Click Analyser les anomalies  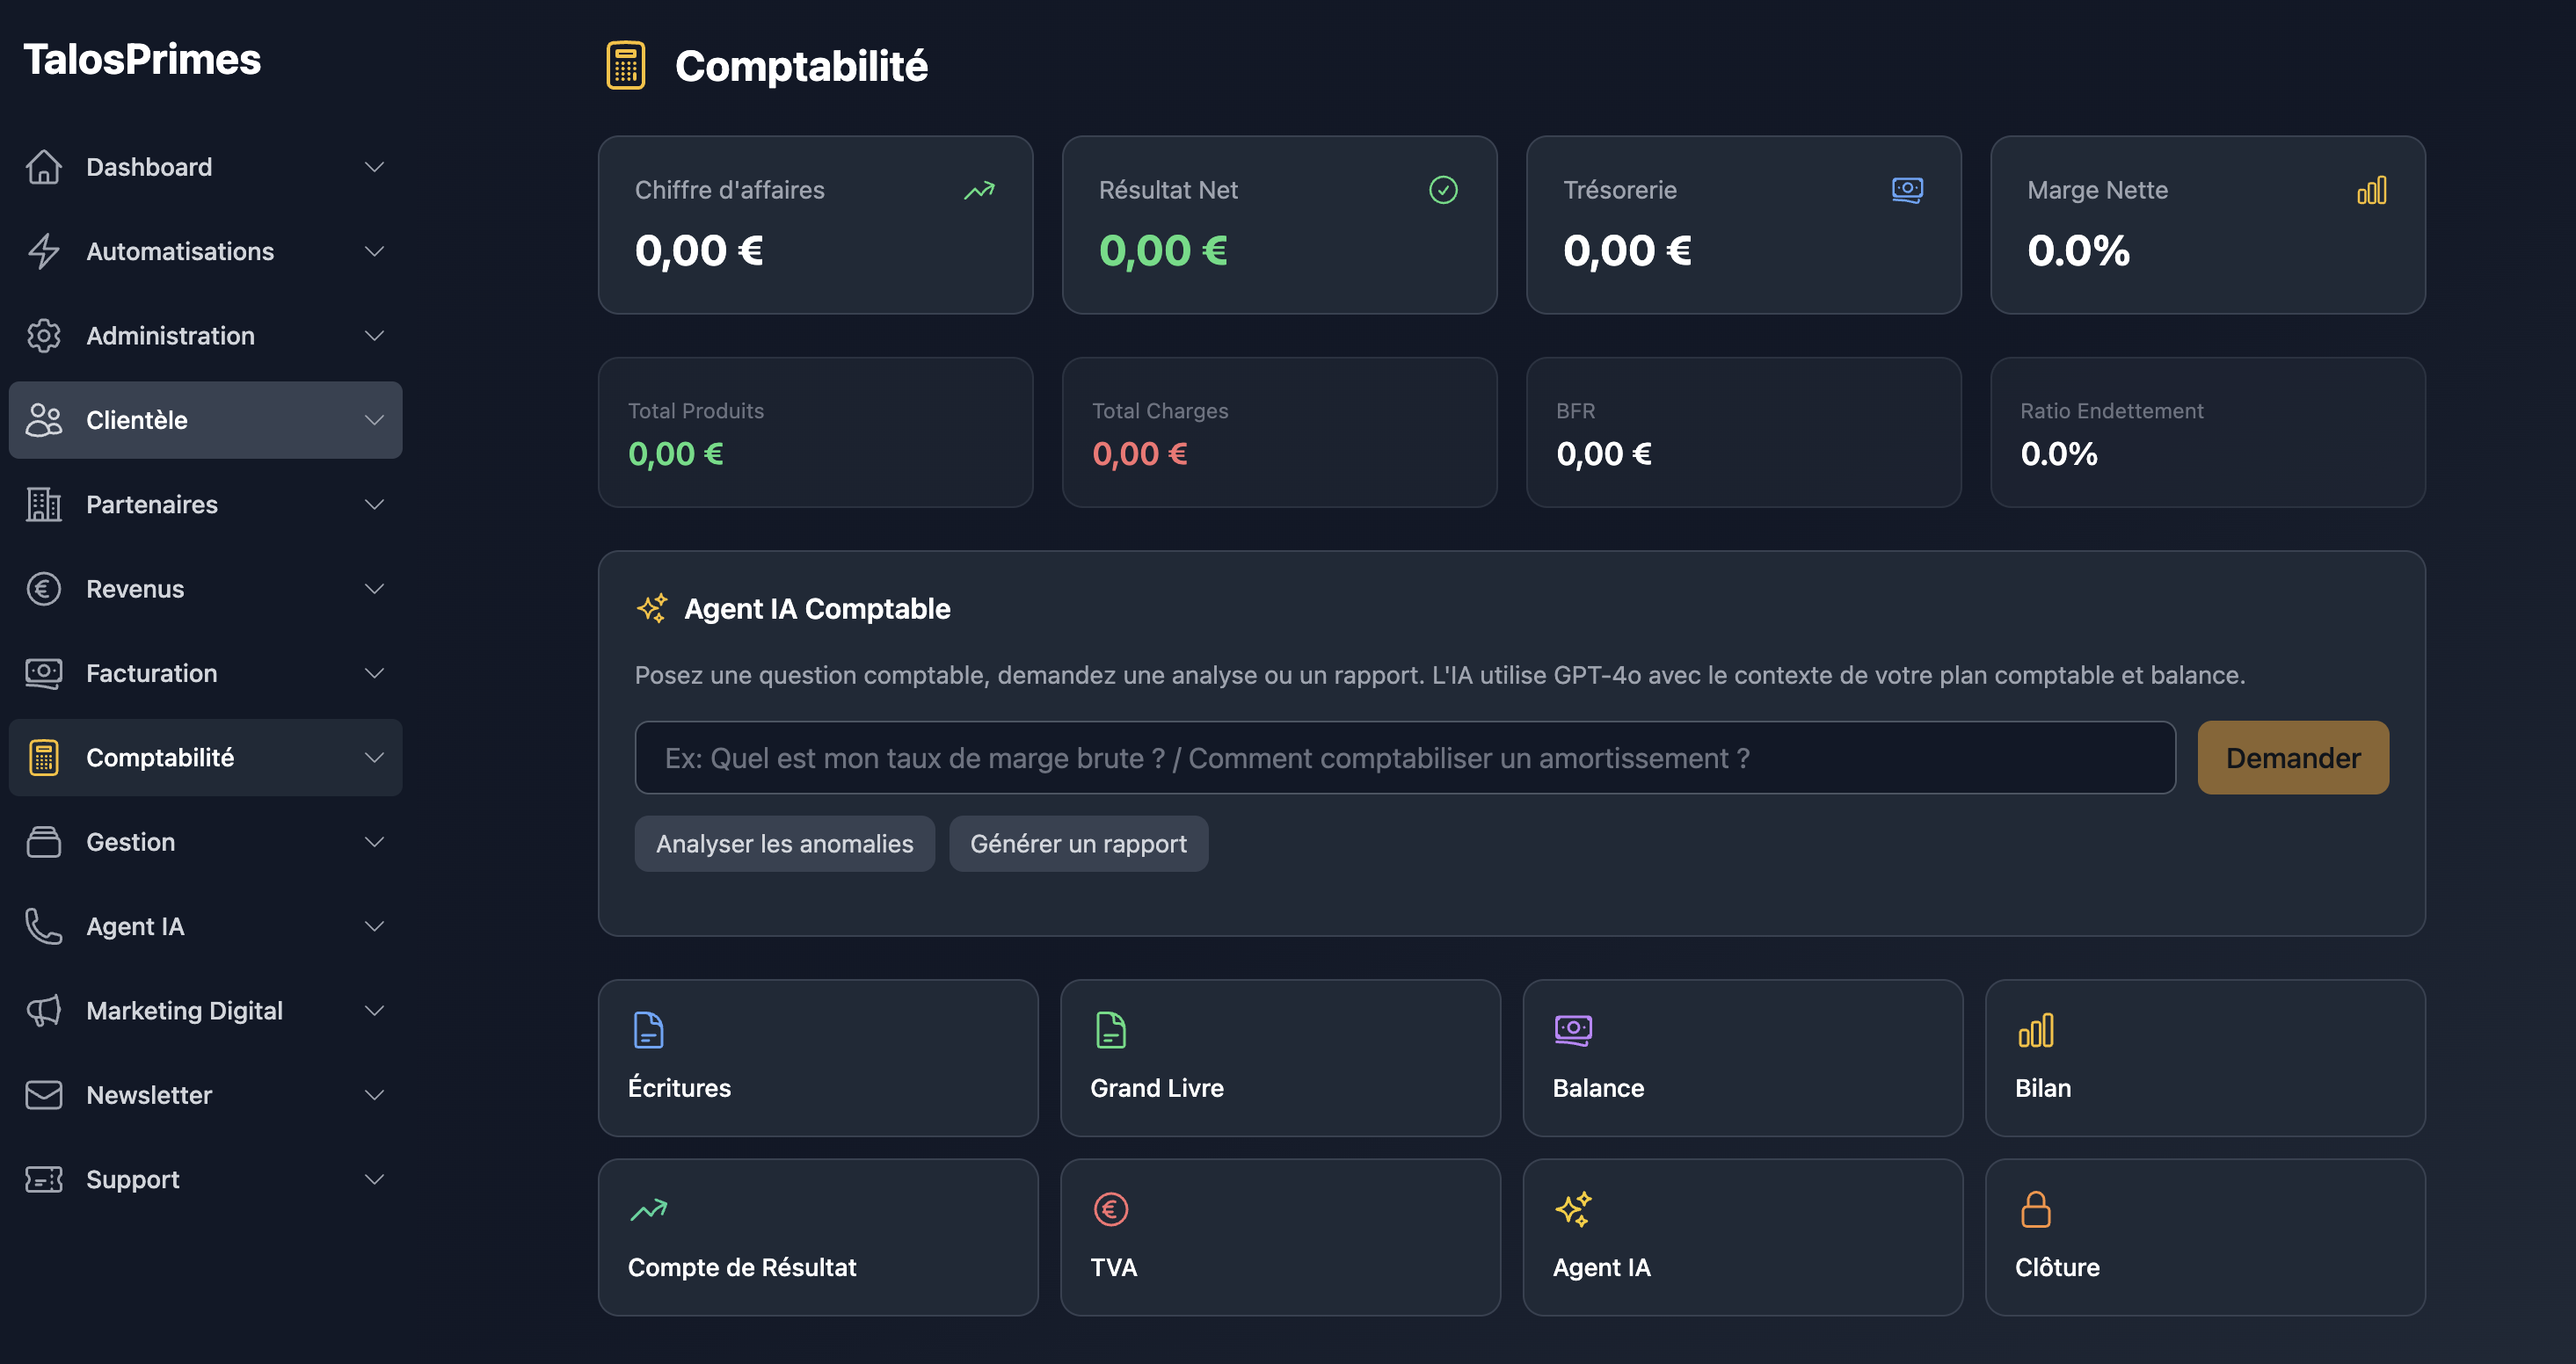(x=784, y=843)
